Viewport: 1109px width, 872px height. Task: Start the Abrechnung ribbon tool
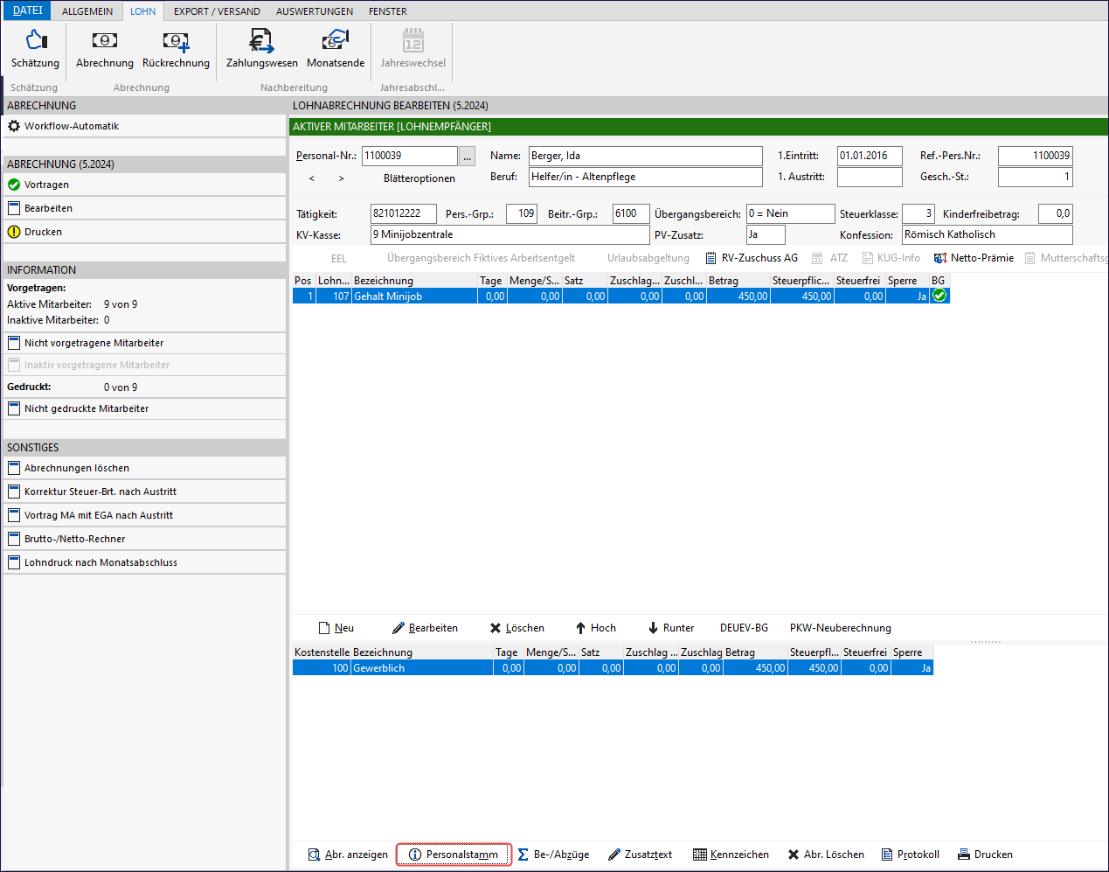[x=105, y=49]
